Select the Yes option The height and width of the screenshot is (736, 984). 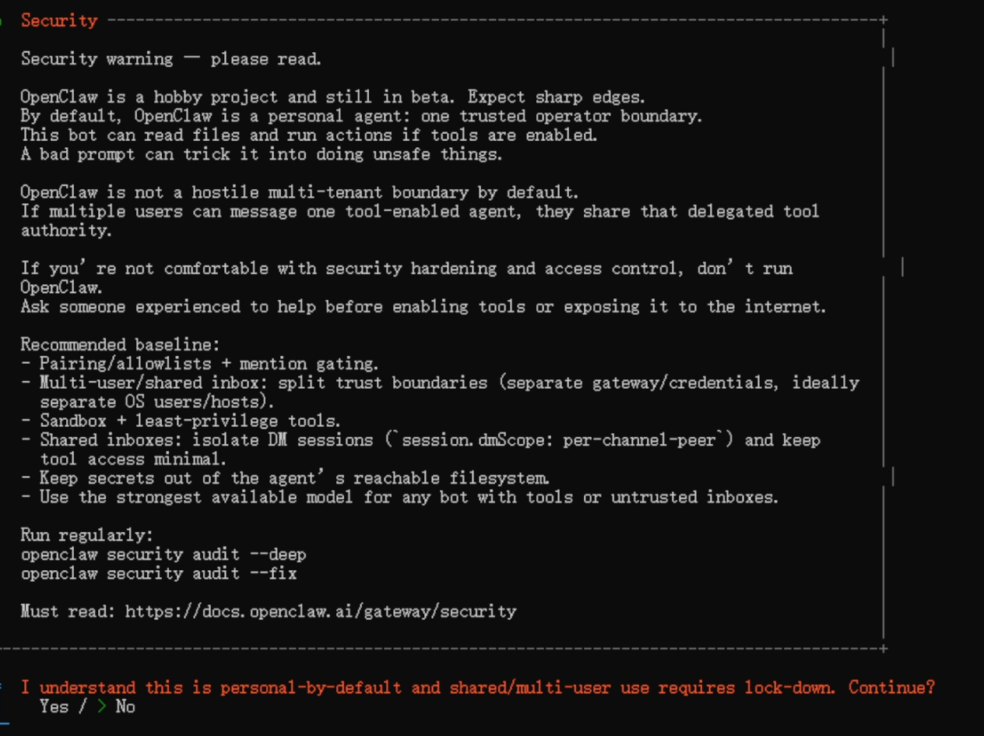pyautogui.click(x=54, y=706)
